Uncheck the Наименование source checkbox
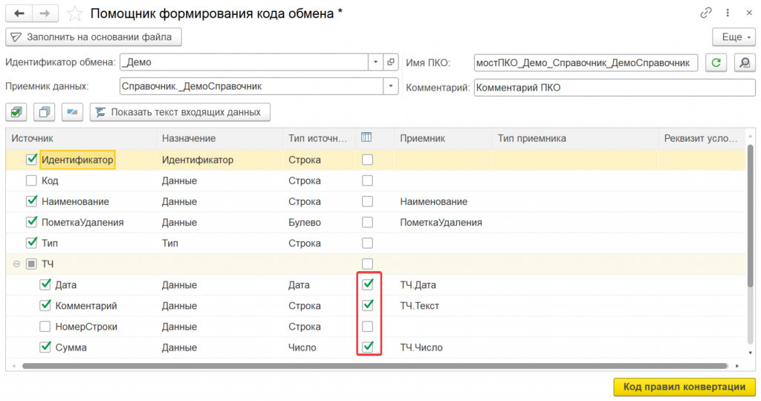Viewport: 761px width, 401px height. point(31,201)
